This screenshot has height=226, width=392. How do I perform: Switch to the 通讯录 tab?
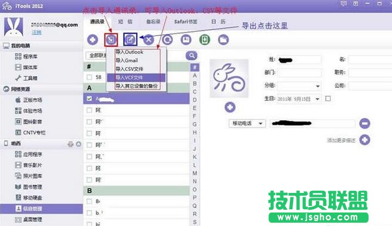point(97,22)
